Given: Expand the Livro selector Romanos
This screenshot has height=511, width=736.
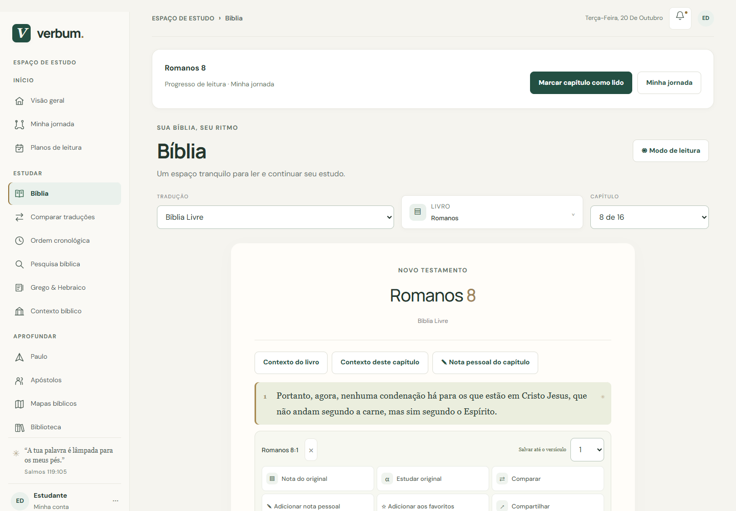Looking at the screenshot, I should (492, 212).
